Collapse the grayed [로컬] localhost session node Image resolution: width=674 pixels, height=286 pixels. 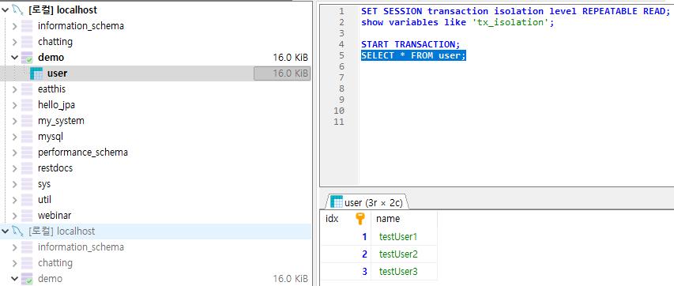point(5,231)
